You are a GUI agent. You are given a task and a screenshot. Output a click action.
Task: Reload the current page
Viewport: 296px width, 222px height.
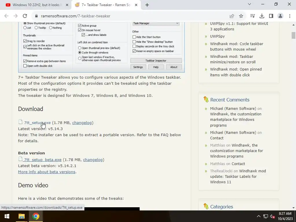click(x=25, y=16)
